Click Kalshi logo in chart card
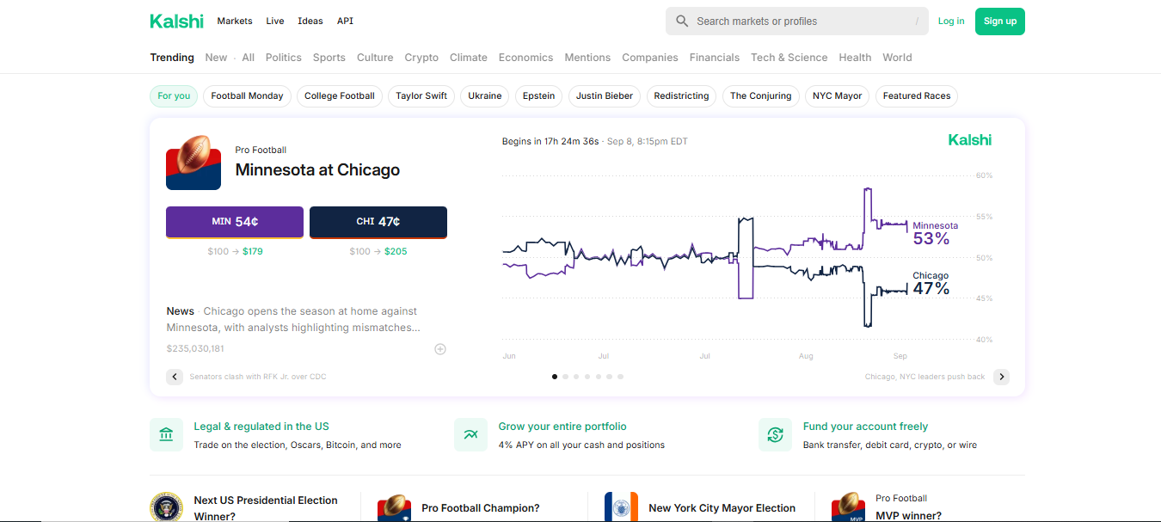This screenshot has width=1161, height=522. [969, 139]
